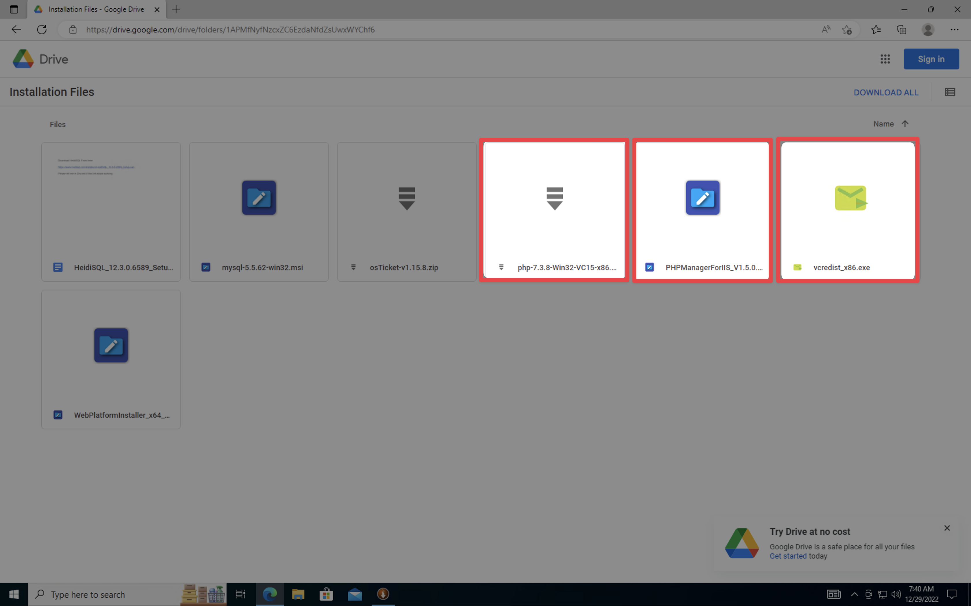Select the osTicket-v1.15.8.zip file

406,212
